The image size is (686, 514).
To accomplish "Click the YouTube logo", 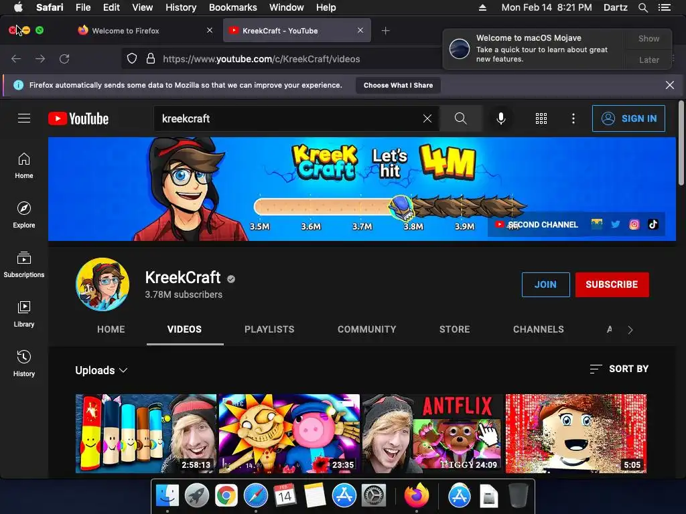I will [x=78, y=118].
